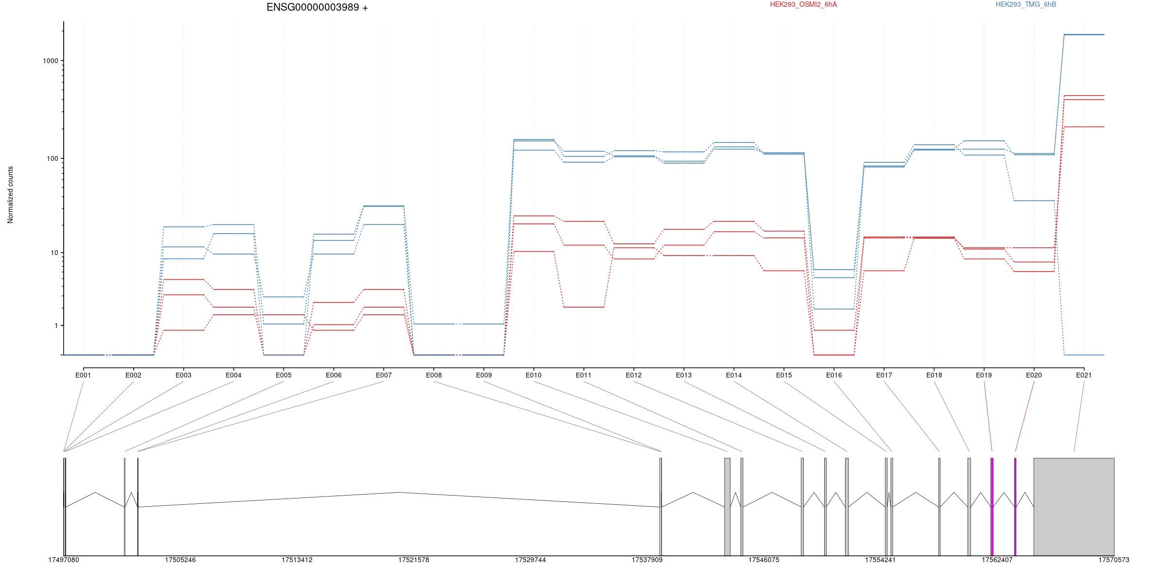Image resolution: width=1167 pixels, height=583 pixels.
Task: Click exon label E010
Action: (x=533, y=375)
